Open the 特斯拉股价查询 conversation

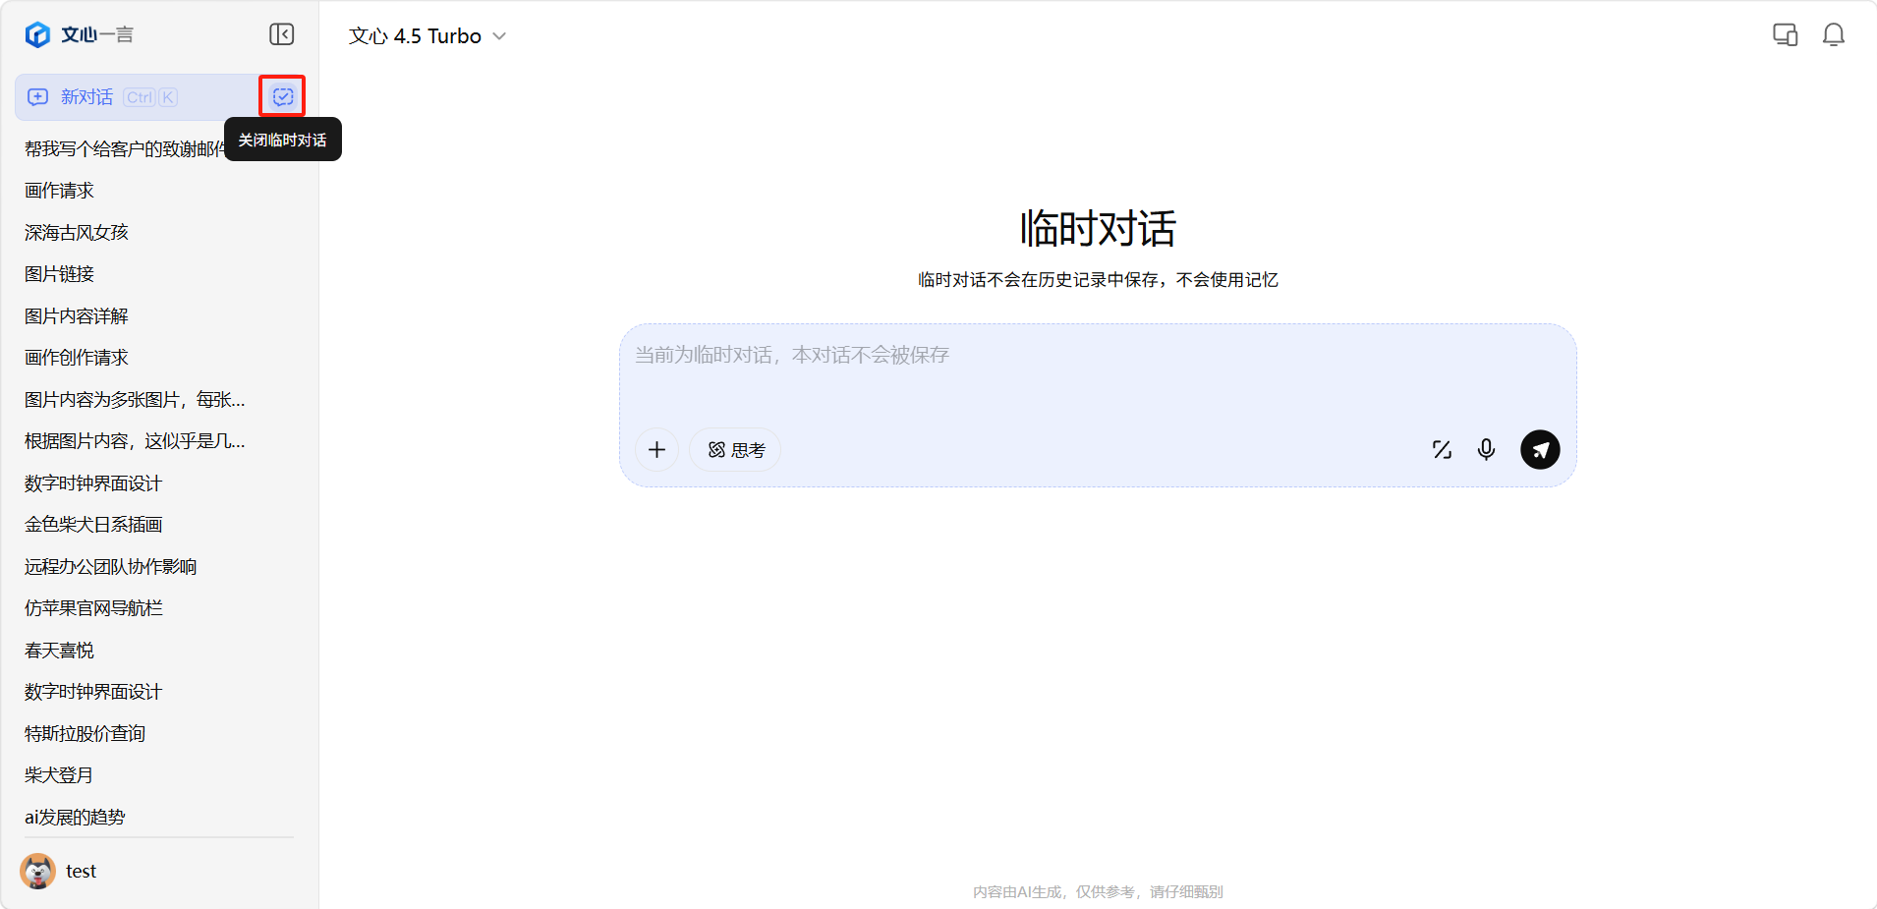point(85,733)
